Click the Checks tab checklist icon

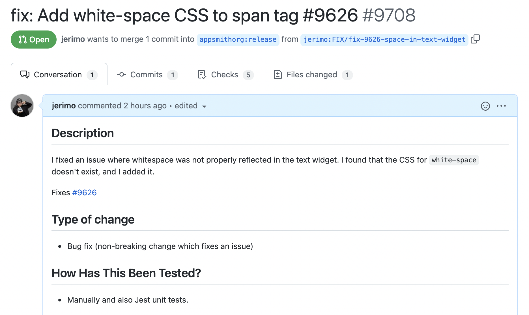point(202,75)
